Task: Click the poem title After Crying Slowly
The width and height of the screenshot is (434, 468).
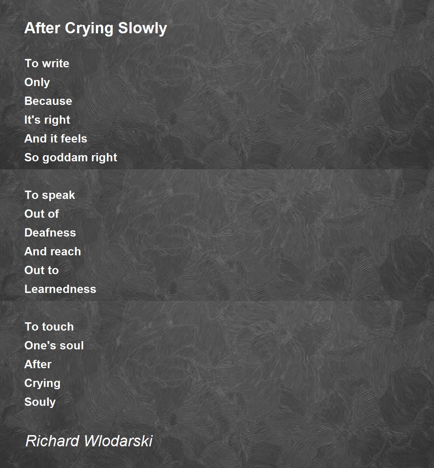Action: 95,28
